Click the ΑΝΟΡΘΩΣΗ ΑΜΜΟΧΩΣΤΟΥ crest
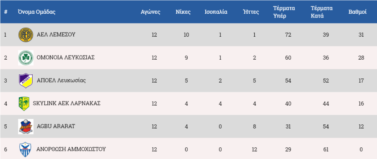The image size is (377, 159). pyautogui.click(x=25, y=149)
